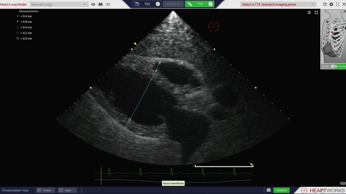Click the red heart orientation icon

pos(214,26)
